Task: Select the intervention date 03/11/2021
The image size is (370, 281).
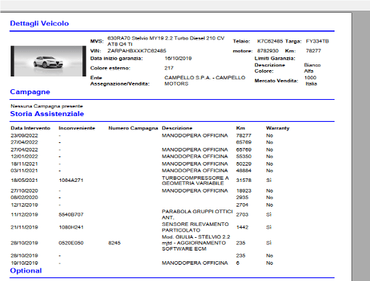Action: pyautogui.click(x=24, y=171)
